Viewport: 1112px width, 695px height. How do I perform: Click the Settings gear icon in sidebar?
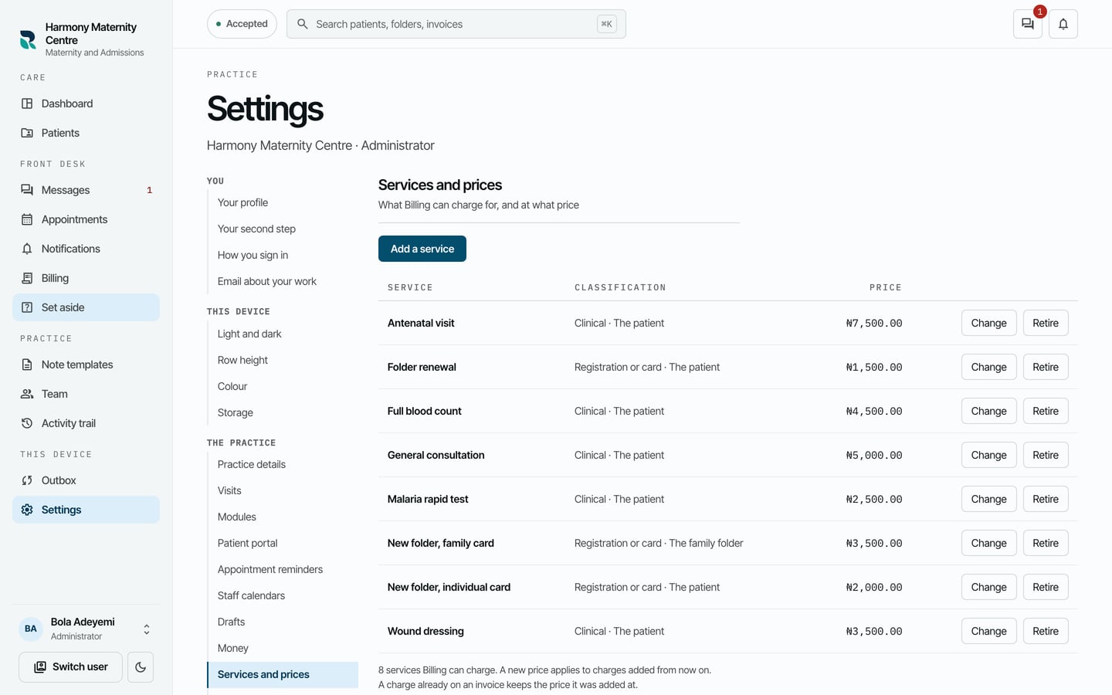pos(27,510)
